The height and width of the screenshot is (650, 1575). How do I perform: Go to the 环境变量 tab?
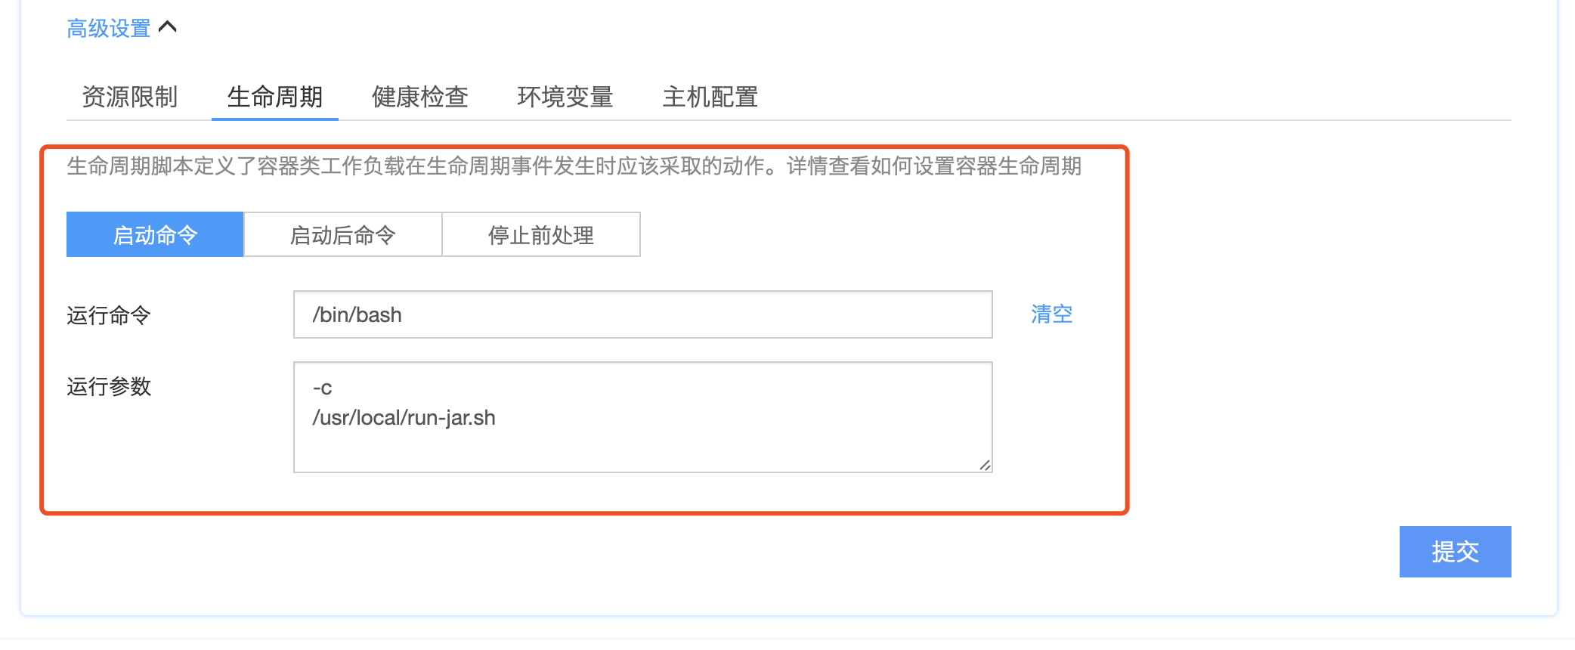(565, 97)
